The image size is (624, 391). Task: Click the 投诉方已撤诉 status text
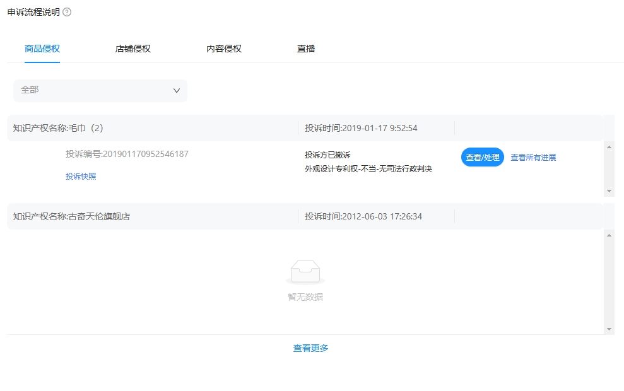coord(327,155)
